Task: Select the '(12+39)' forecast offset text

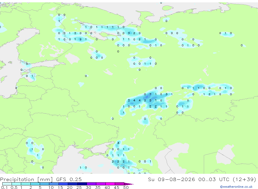Action: pos(245,179)
